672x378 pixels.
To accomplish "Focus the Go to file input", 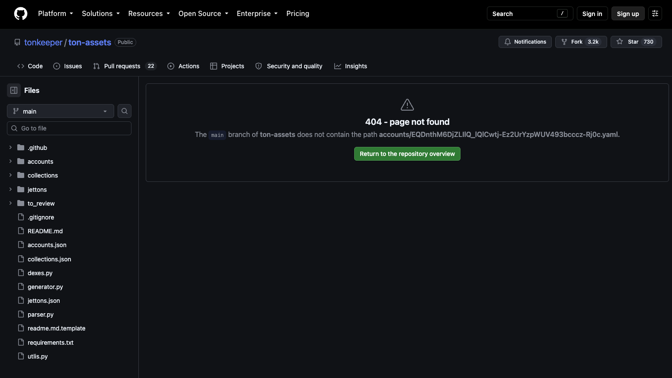I will click(x=69, y=128).
